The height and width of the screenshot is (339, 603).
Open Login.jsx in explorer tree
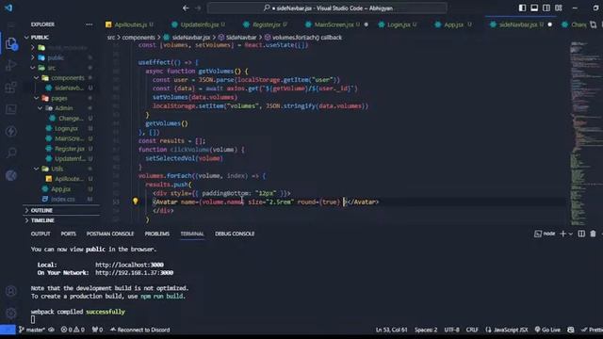(x=66, y=128)
